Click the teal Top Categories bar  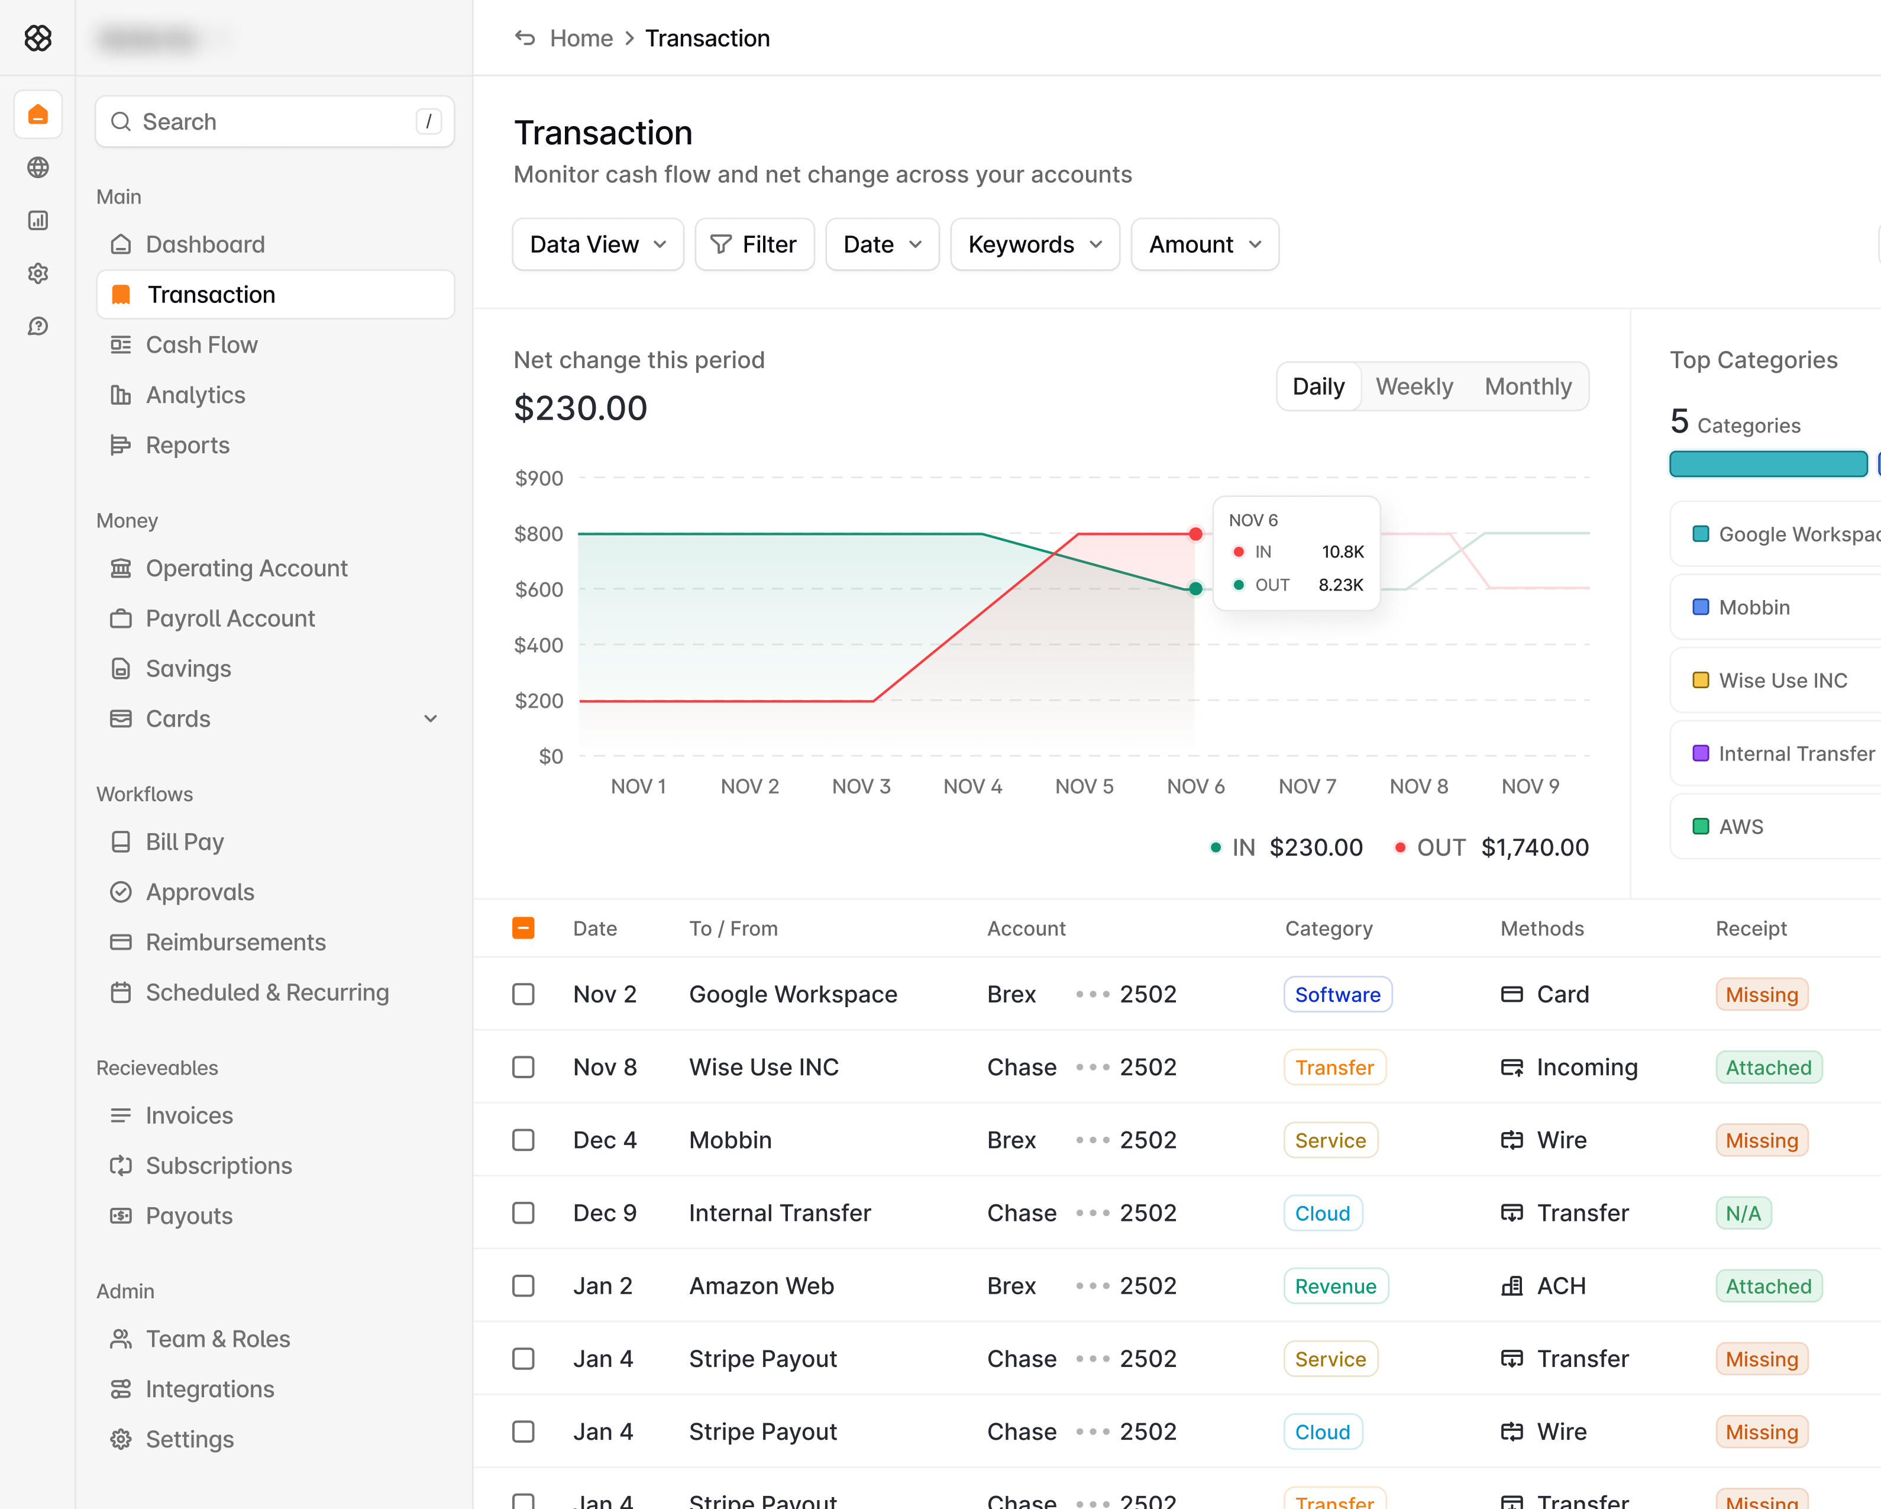(1767, 465)
